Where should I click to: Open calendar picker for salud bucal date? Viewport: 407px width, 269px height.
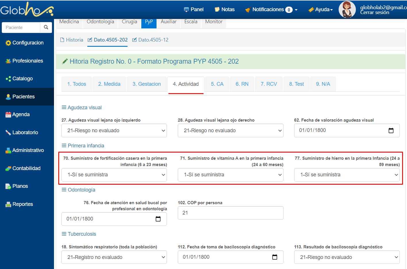tap(158, 219)
